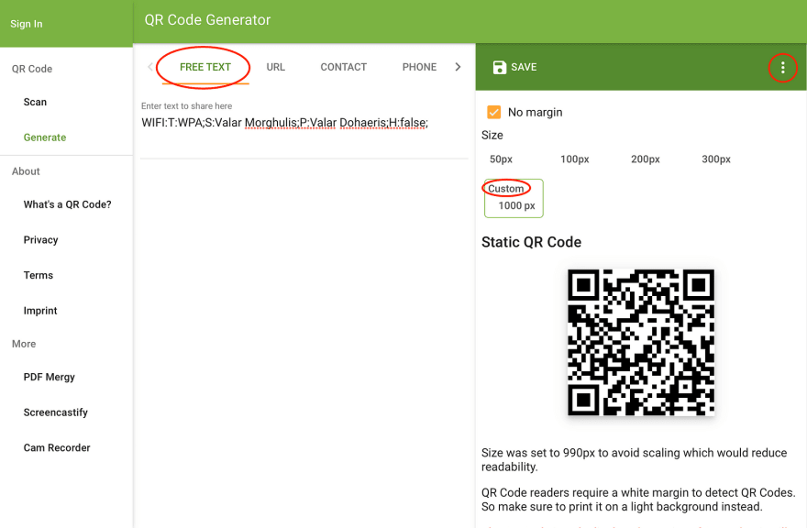Show the next tabs with right chevron
This screenshot has width=807, height=528.
[458, 67]
